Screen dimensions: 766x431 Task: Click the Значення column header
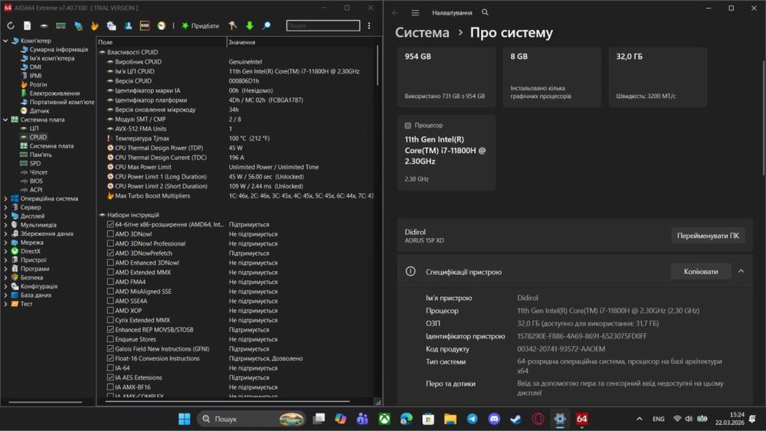pos(301,42)
